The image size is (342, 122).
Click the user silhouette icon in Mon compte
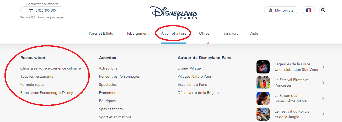[271, 10]
